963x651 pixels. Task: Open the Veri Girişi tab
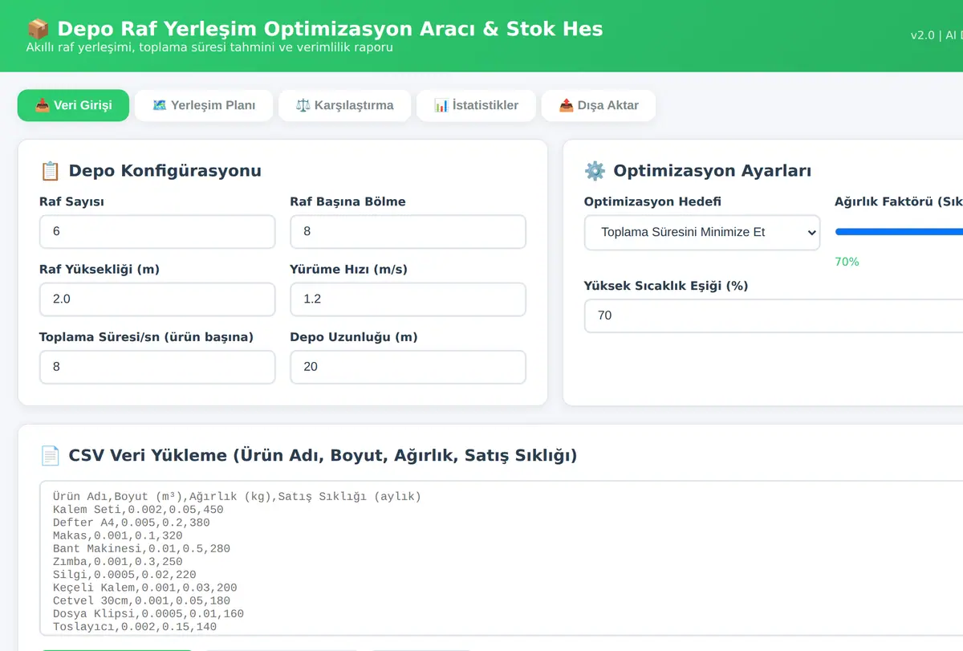pyautogui.click(x=73, y=105)
